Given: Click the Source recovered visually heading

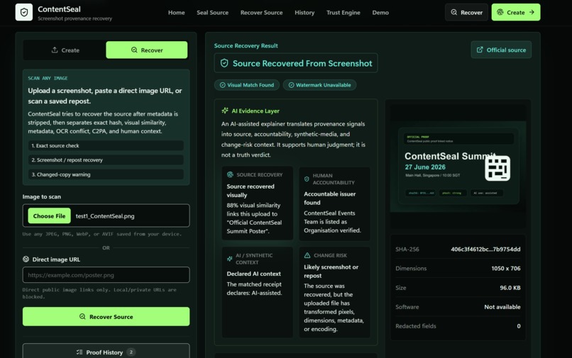Looking at the screenshot, I should pyautogui.click(x=251, y=191).
